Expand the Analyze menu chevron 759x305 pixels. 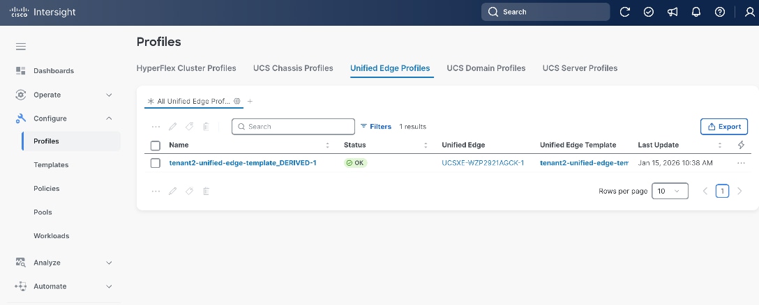109,263
